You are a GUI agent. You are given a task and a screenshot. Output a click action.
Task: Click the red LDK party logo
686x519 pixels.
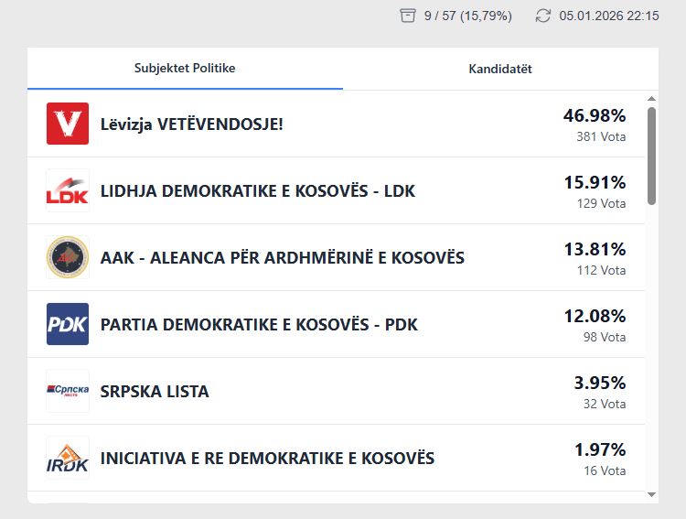click(x=68, y=190)
